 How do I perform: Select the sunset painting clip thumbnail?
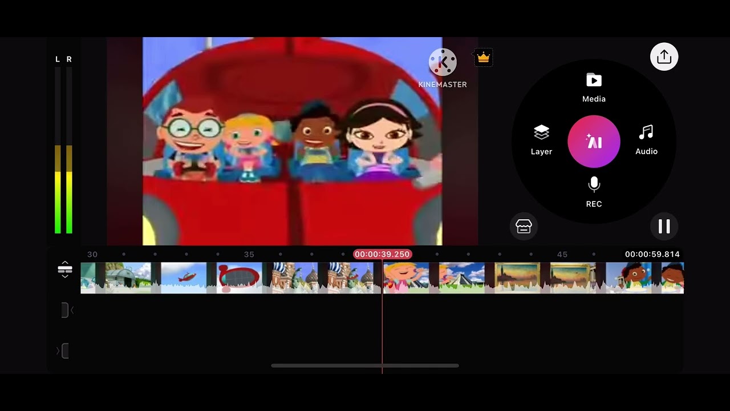pos(517,278)
